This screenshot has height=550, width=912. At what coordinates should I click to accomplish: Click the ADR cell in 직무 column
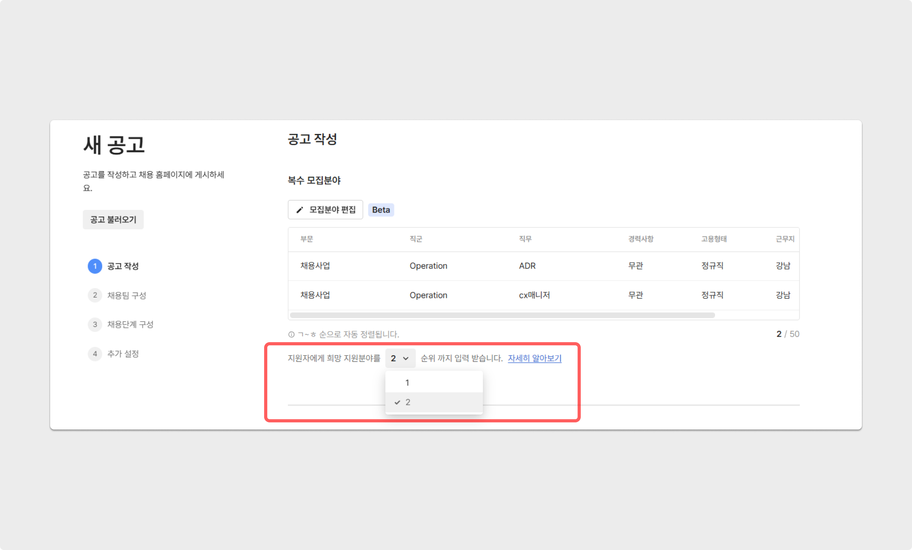click(527, 266)
